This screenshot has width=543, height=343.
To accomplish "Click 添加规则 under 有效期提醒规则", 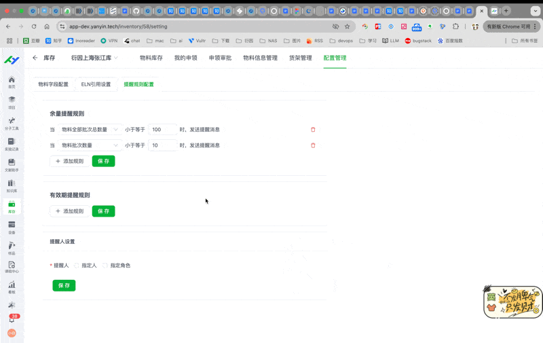I will click(x=69, y=211).
